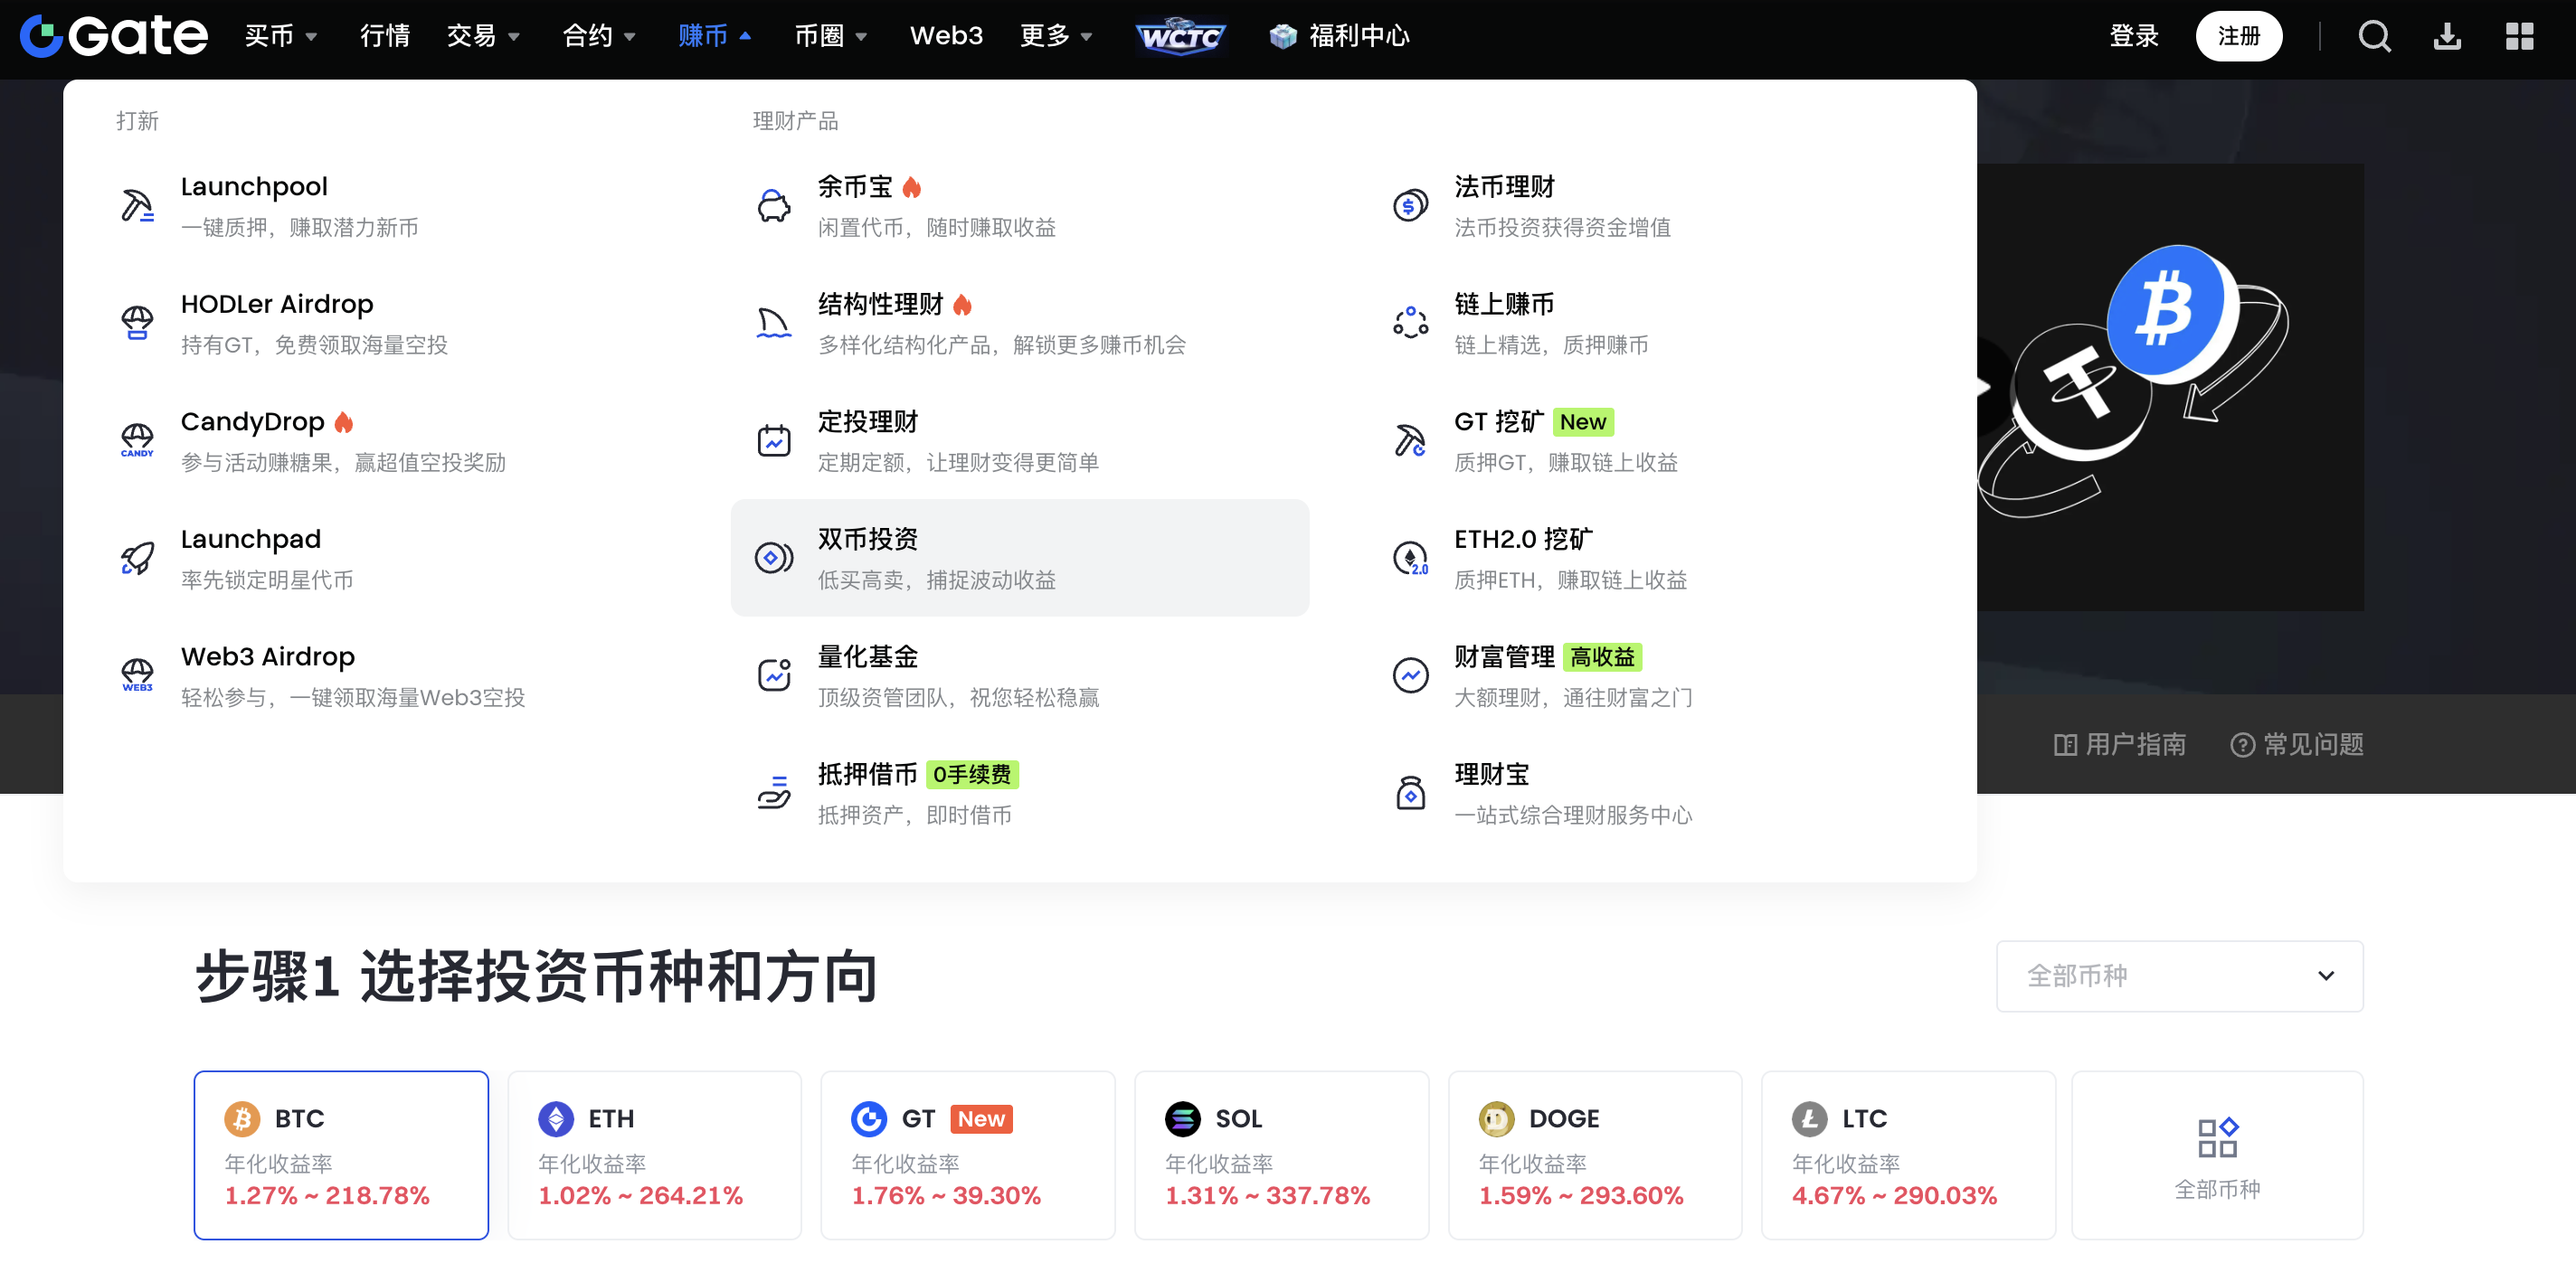Open the 行情 menu item

point(385,36)
